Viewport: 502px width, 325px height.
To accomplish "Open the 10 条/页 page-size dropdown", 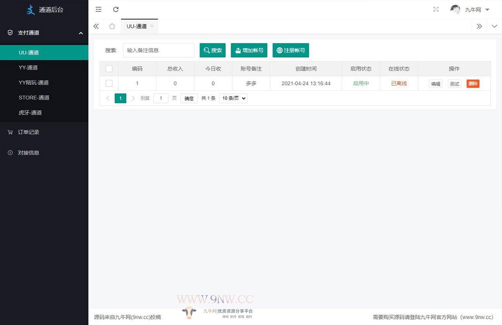I will (x=233, y=98).
